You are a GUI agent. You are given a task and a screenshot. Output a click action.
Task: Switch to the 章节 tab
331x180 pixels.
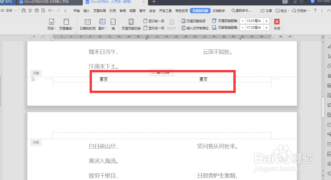[142, 11]
